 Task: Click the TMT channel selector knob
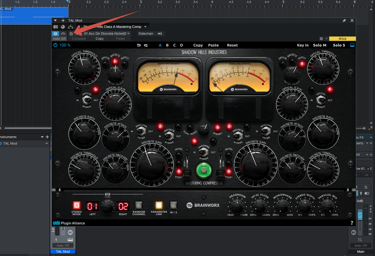click(x=107, y=206)
